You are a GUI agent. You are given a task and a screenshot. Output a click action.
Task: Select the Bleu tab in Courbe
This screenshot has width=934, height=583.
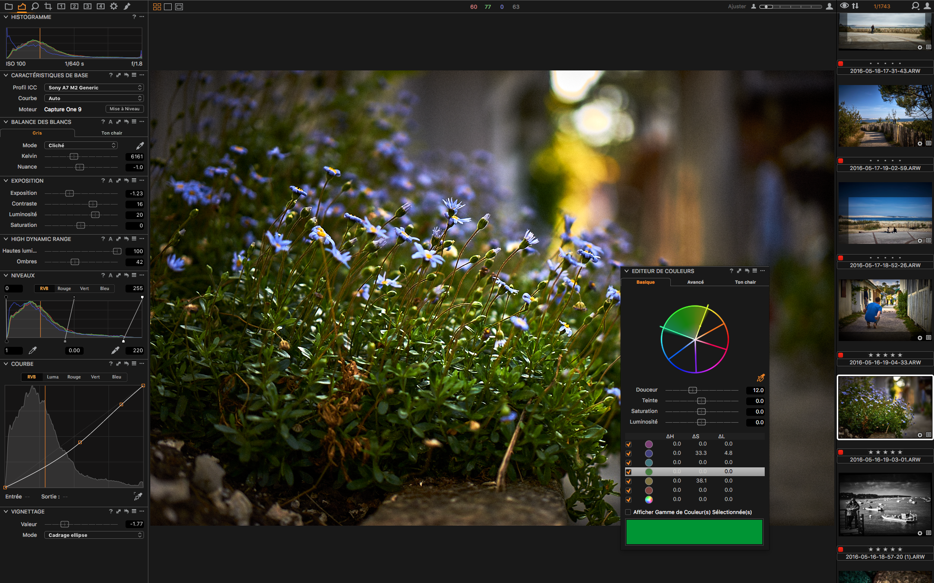(x=117, y=377)
